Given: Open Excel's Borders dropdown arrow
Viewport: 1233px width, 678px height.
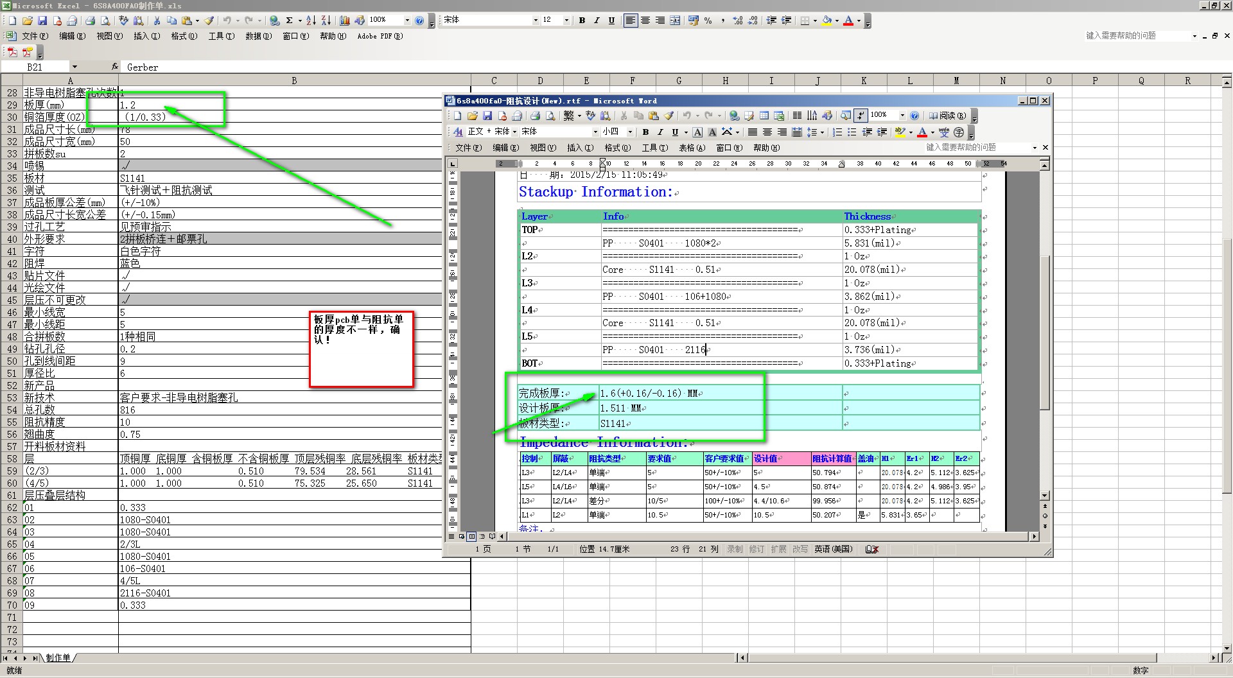Looking at the screenshot, I should 815,21.
